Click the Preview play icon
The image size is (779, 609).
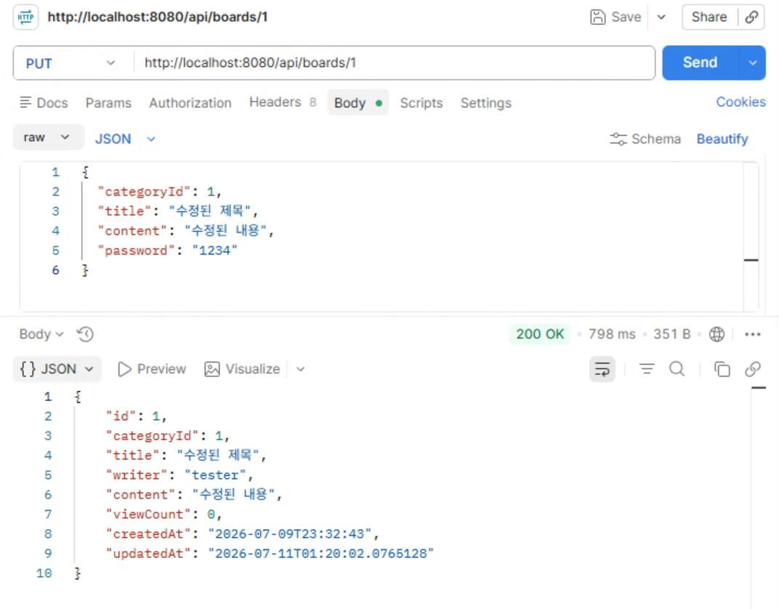click(124, 369)
